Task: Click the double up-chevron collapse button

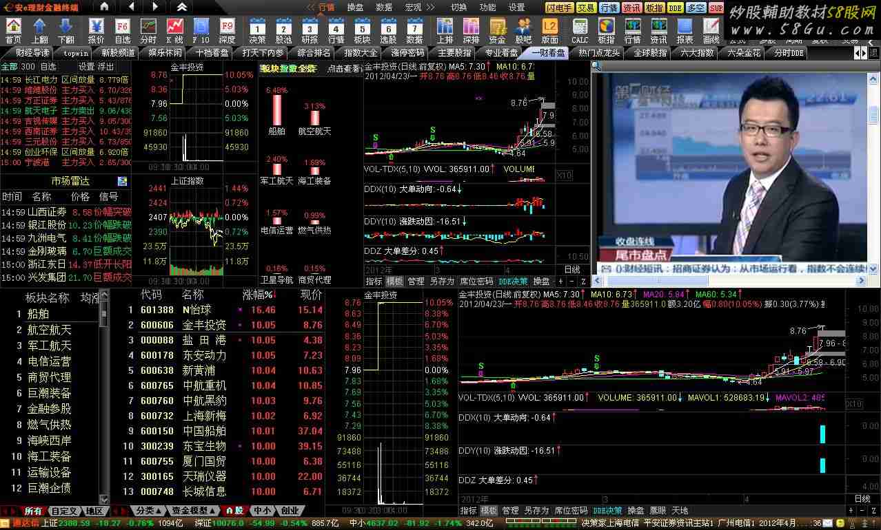Action: pyautogui.click(x=182, y=7)
